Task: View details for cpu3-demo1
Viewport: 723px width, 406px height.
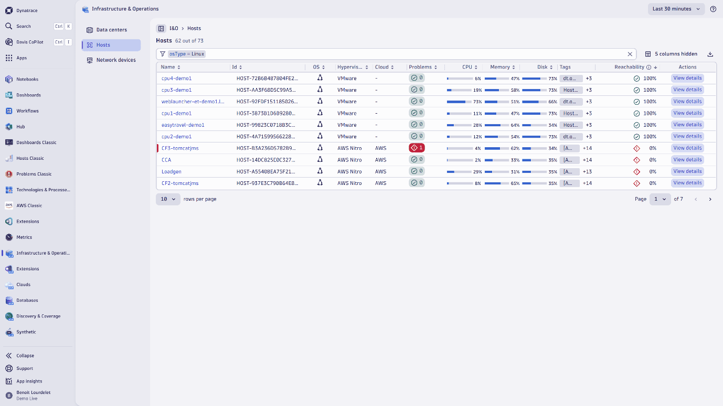Action: point(687,90)
